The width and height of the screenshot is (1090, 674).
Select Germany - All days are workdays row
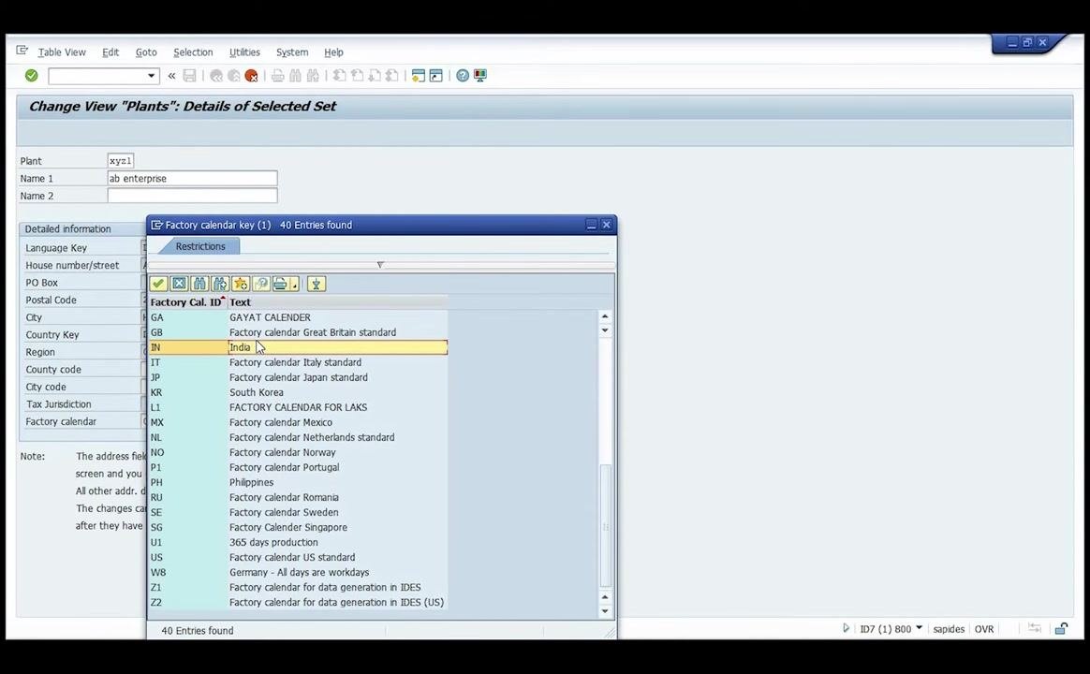pos(298,573)
